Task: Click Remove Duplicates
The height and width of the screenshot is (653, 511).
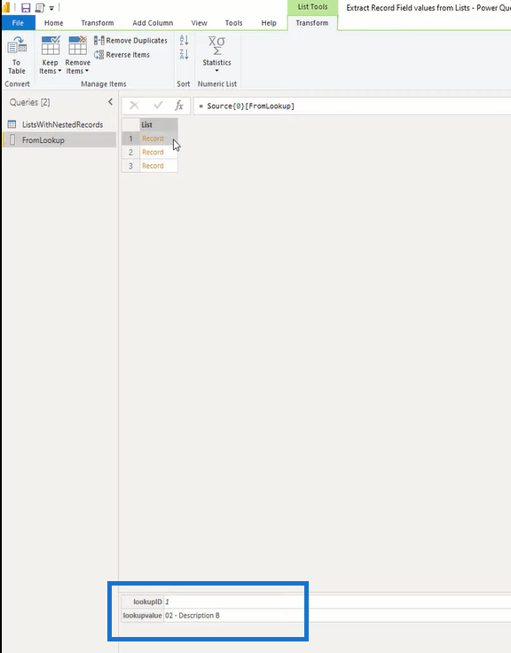Action: click(x=130, y=41)
